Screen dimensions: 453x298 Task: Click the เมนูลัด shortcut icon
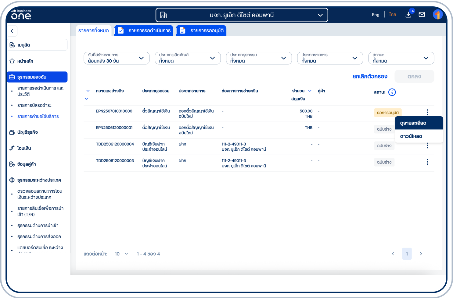(x=12, y=45)
